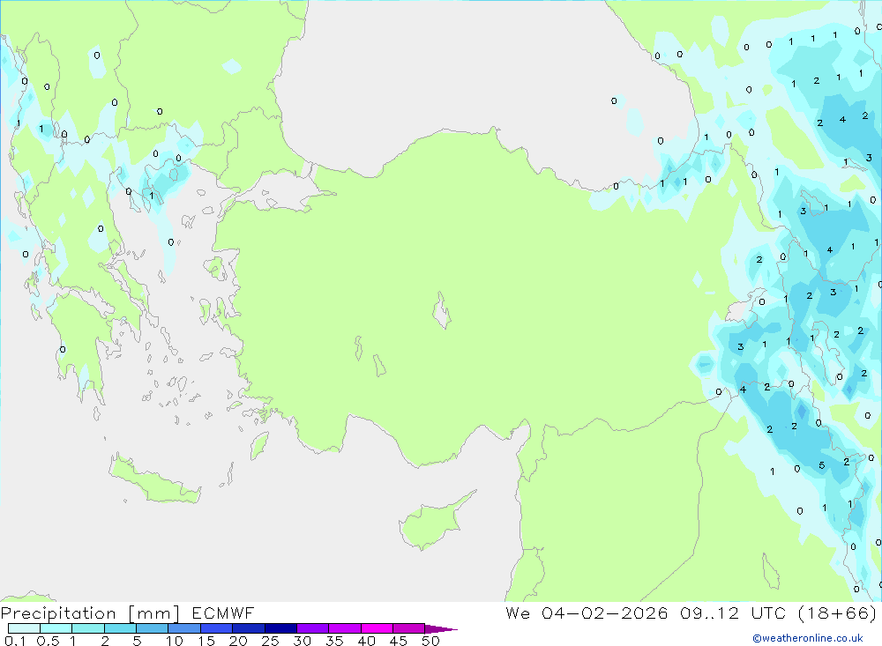Click the "45" legend scale label
882x646 pixels.
[x=399, y=641]
